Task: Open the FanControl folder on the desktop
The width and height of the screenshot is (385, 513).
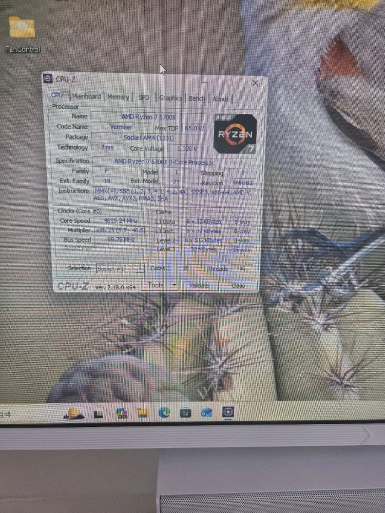Action: [22, 34]
